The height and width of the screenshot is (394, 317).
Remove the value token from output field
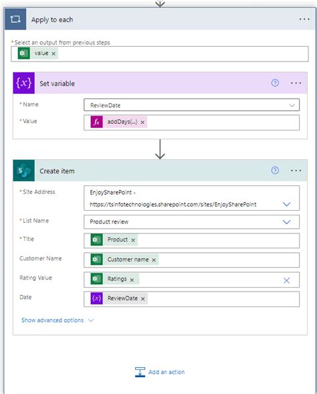[x=54, y=54]
